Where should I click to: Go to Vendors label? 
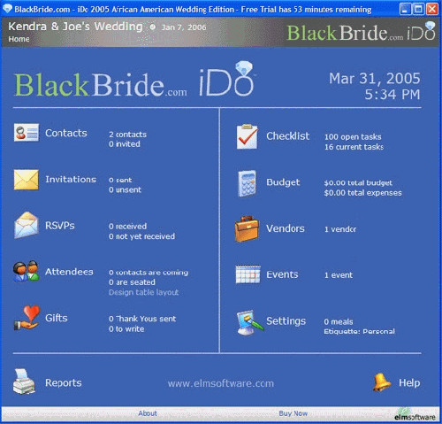(x=286, y=228)
